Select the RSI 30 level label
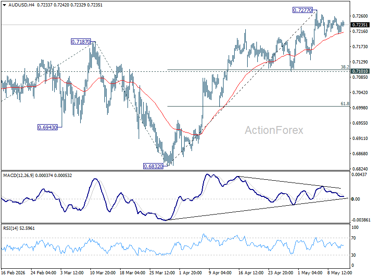 tap(353, 255)
